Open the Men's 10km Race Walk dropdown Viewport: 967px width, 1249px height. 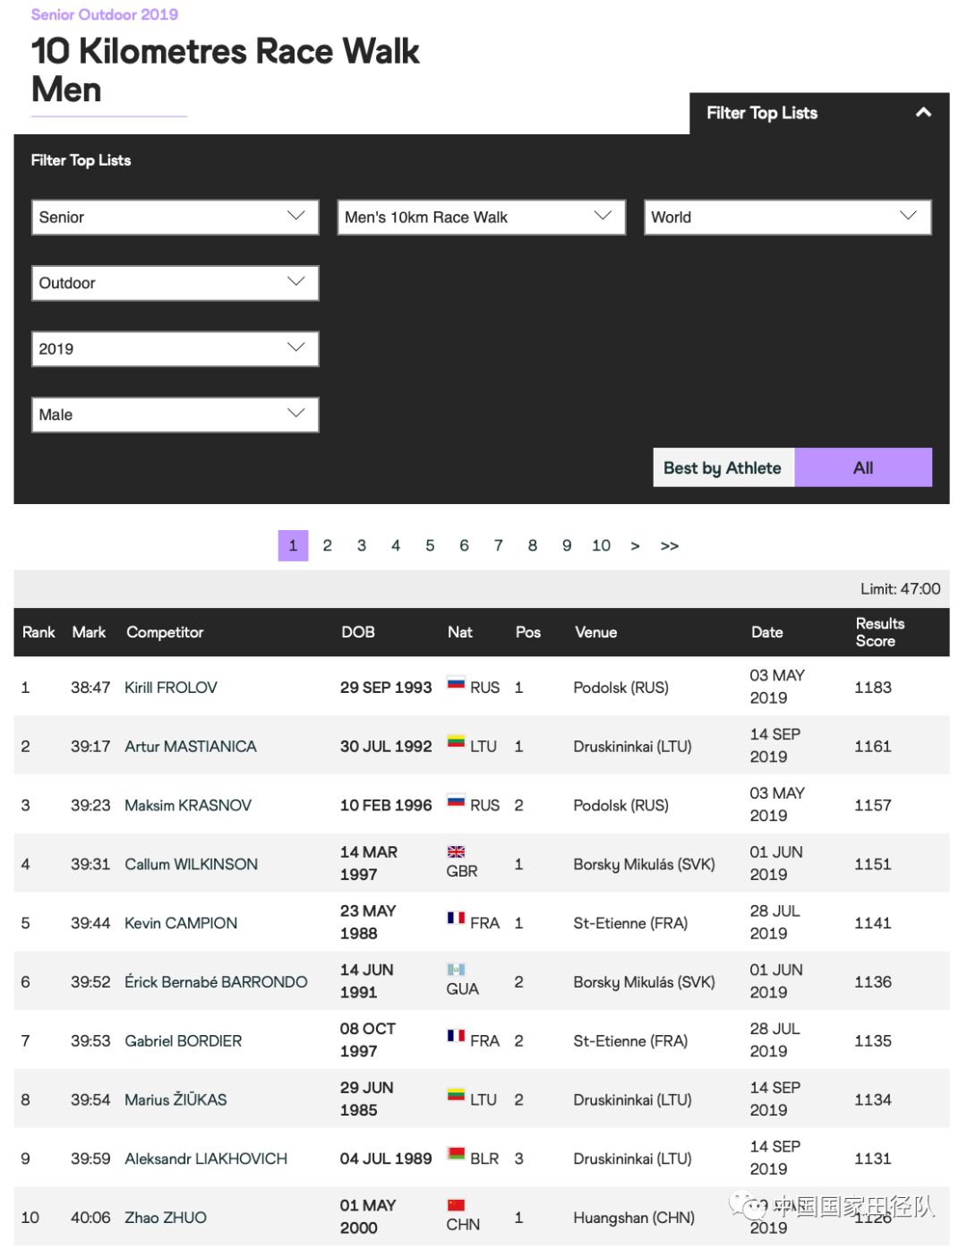[x=482, y=218]
